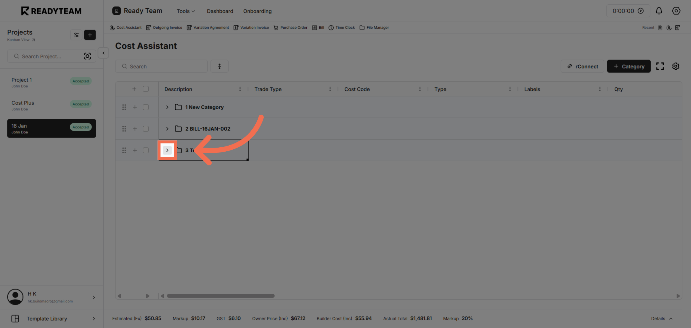Expand the 1 New Category folder
The width and height of the screenshot is (691, 328).
(x=167, y=107)
